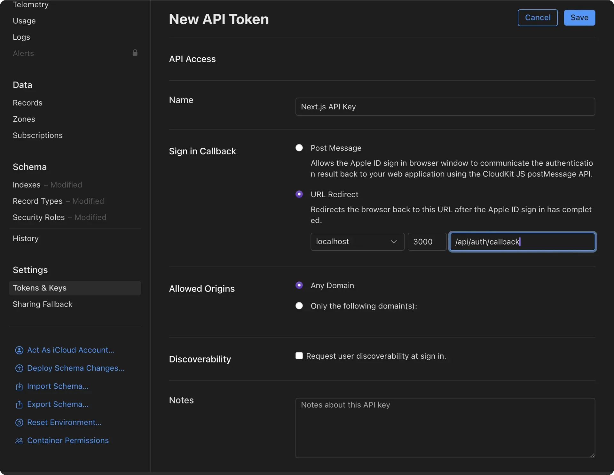Click the Reset Environment circular icon
Screen dimensions: 614x475
tap(19, 423)
